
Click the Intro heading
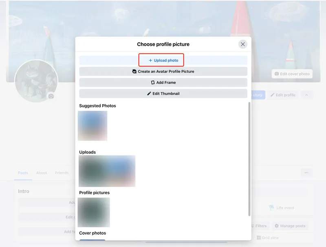24,191
